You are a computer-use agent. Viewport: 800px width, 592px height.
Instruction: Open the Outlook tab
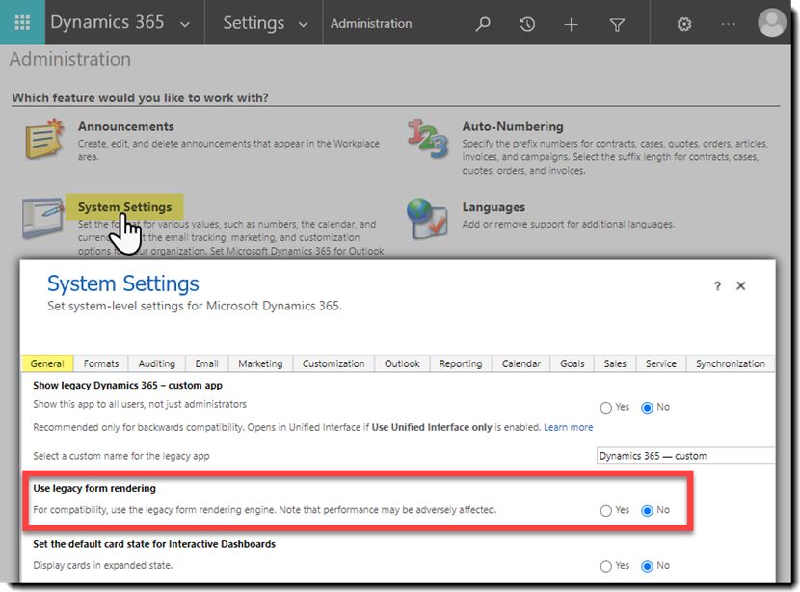[402, 363]
